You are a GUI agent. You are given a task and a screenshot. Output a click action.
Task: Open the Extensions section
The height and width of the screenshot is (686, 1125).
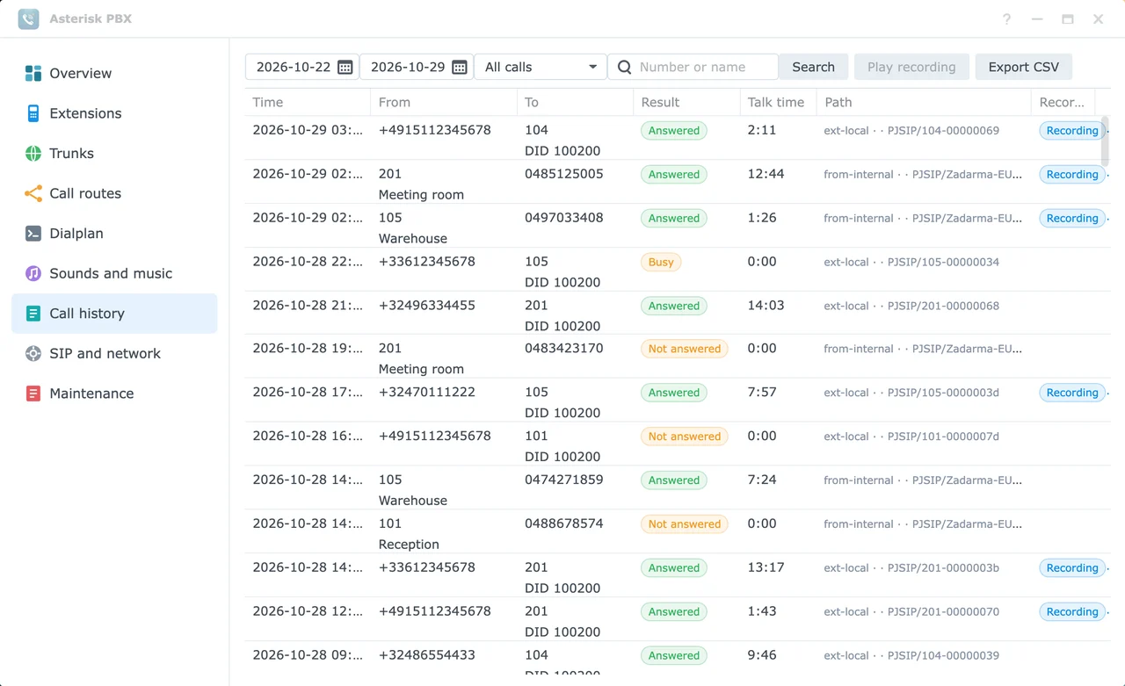click(x=114, y=113)
